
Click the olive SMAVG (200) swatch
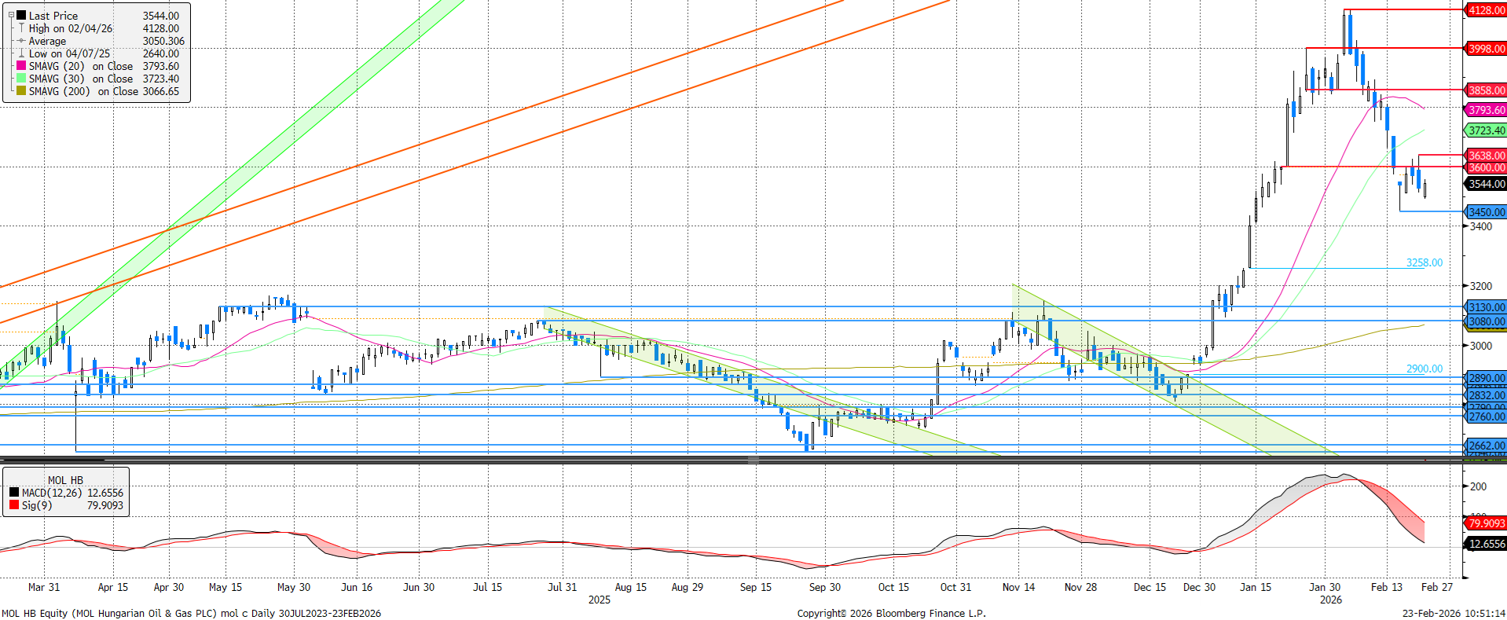pyautogui.click(x=21, y=91)
